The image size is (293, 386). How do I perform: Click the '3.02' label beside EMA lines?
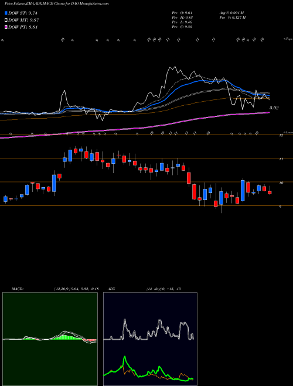[274, 108]
